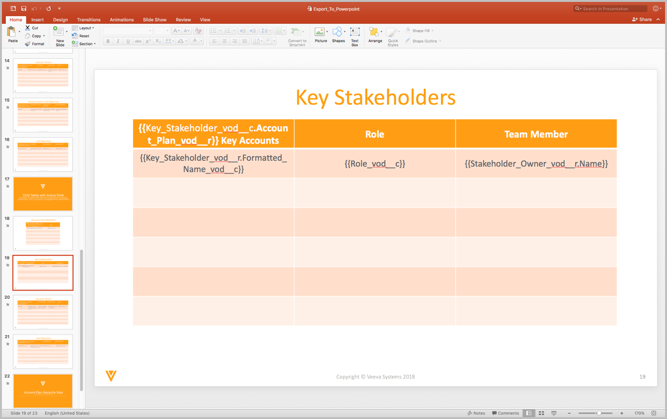
Task: Toggle the Notes pane
Action: coord(476,413)
